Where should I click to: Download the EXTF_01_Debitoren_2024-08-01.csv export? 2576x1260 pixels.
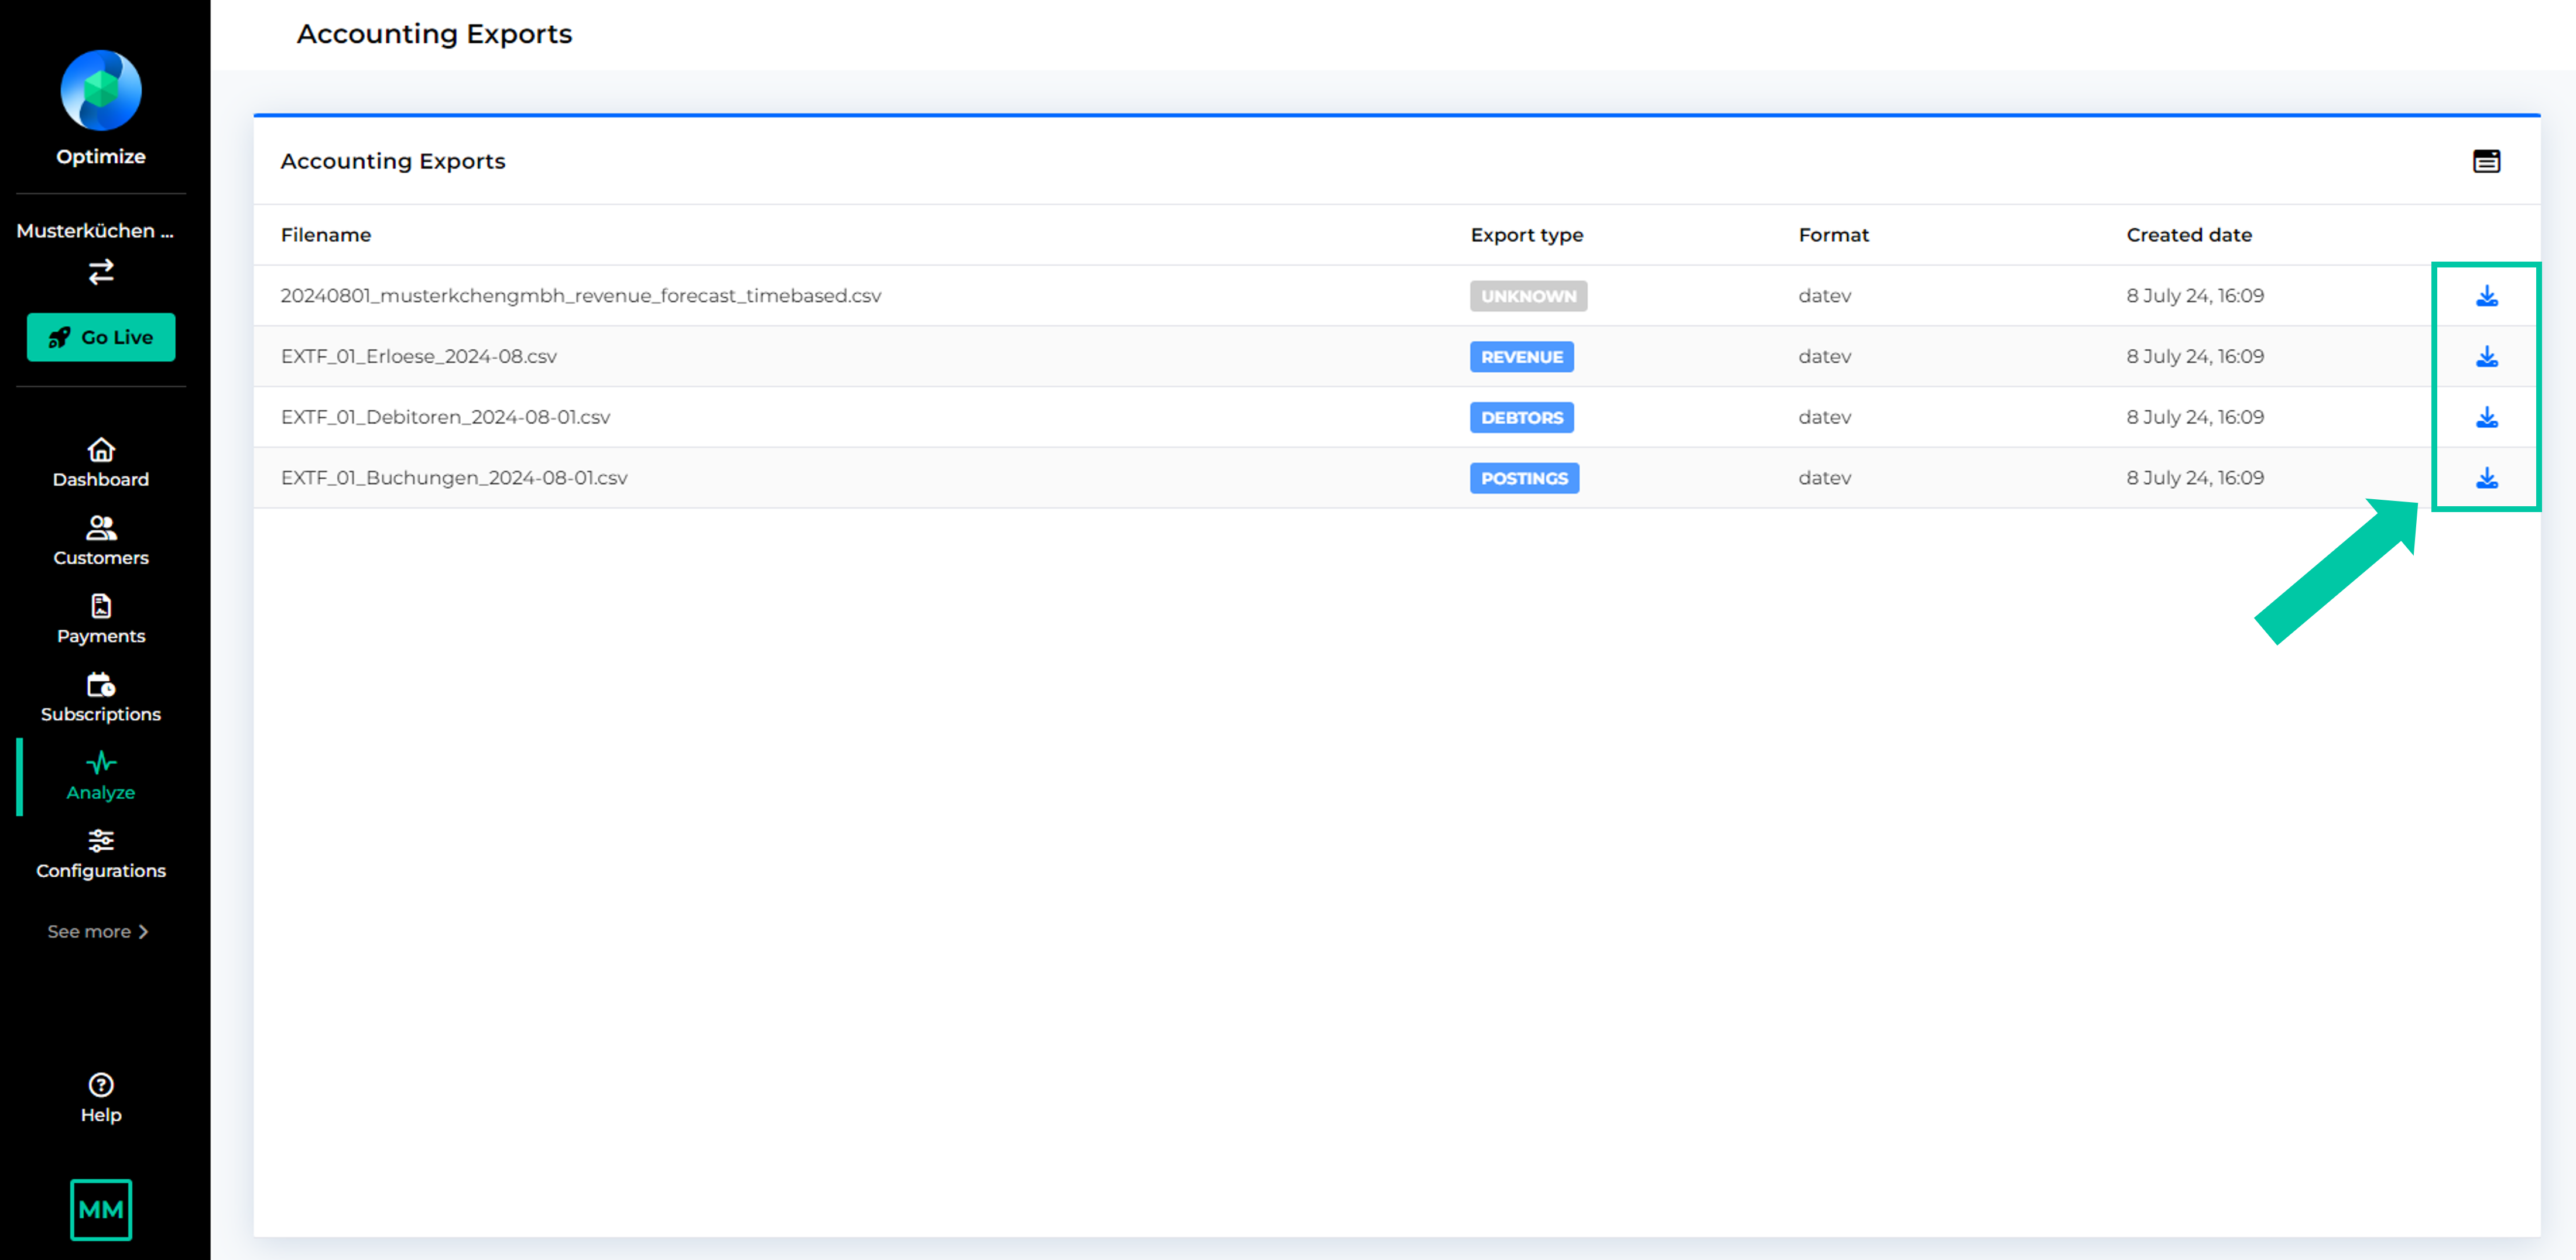pos(2486,417)
